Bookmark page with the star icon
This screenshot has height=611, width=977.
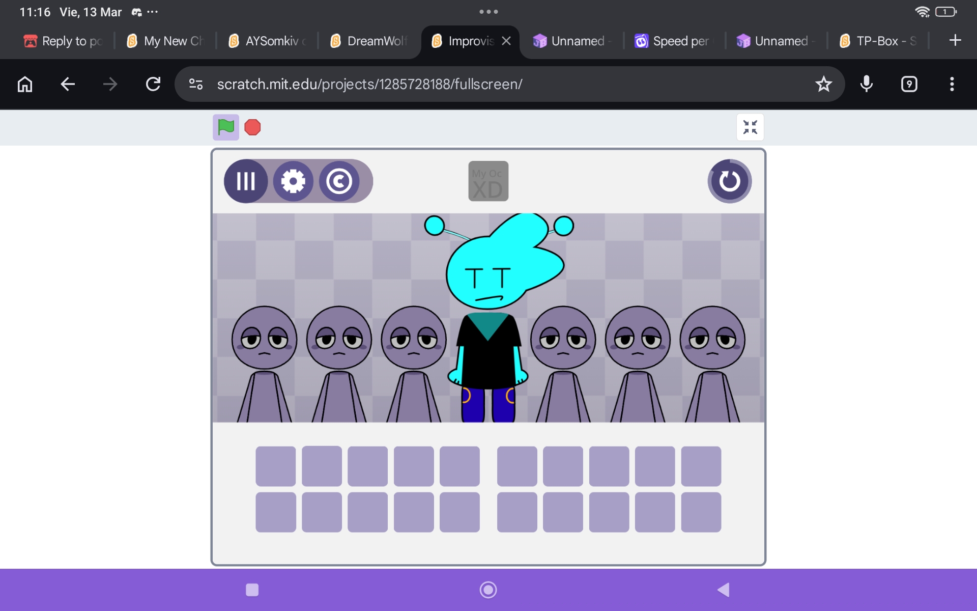click(823, 84)
